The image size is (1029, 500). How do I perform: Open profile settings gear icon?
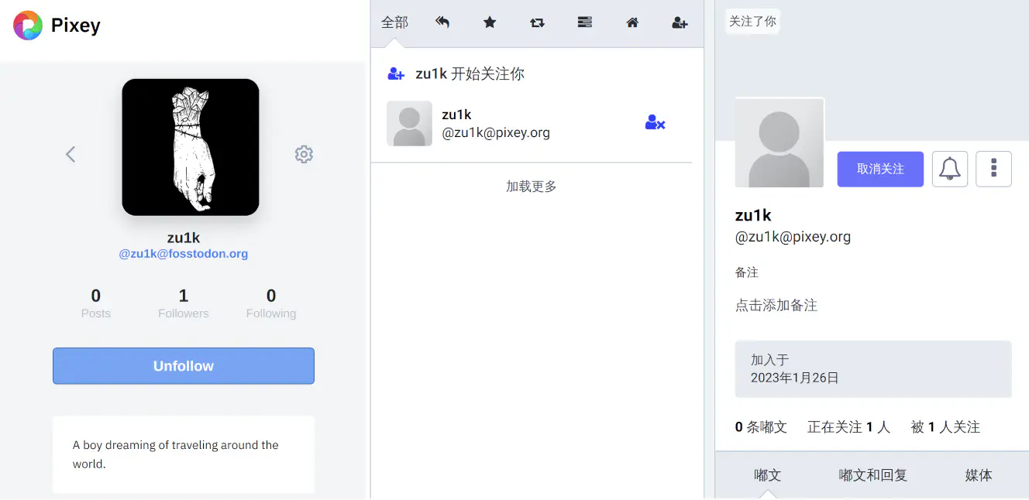304,154
